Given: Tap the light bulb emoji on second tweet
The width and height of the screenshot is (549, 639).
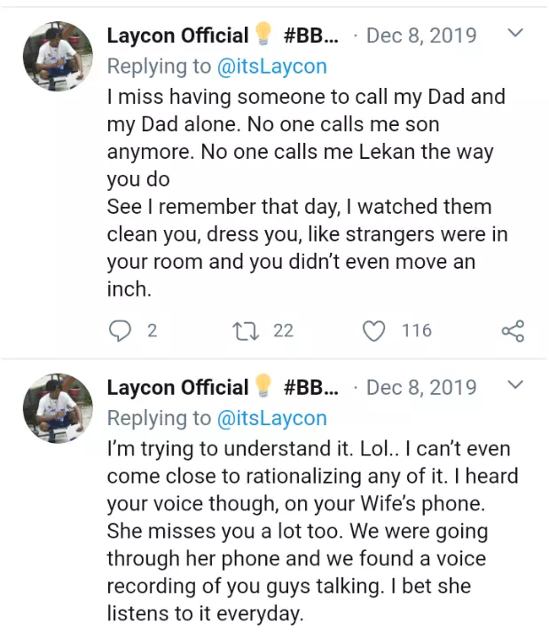Looking at the screenshot, I should (x=263, y=386).
